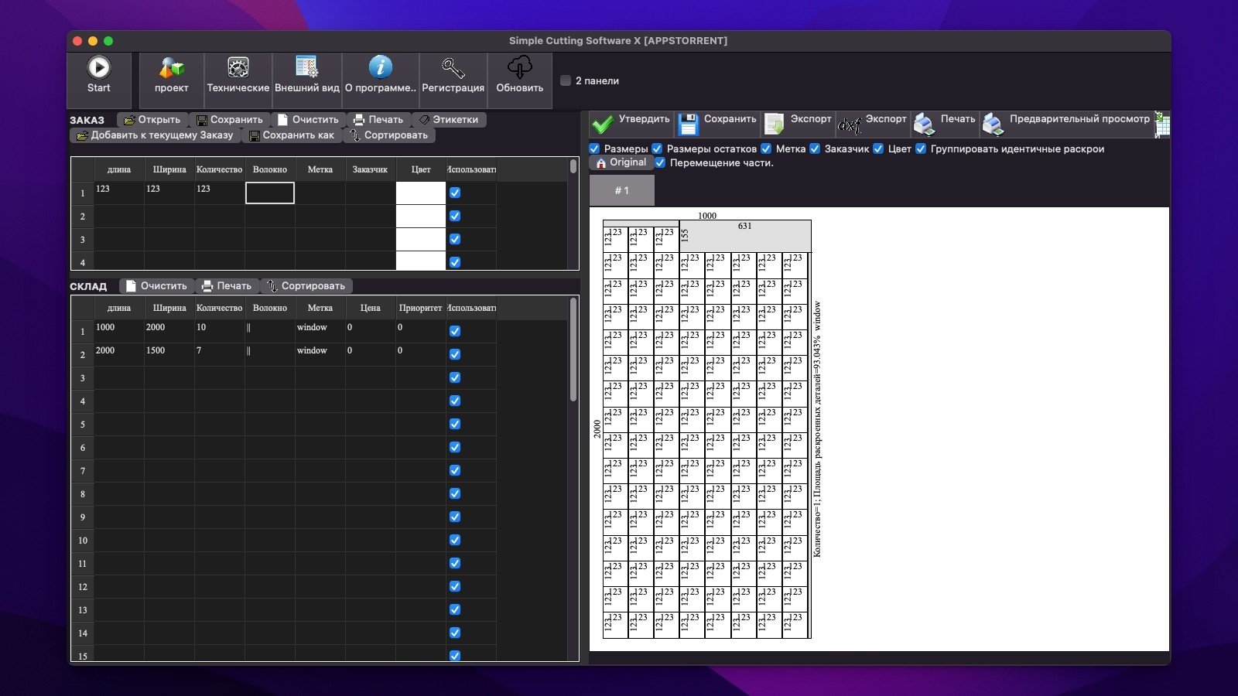The image size is (1238, 696).
Task: Pick the white Цвет cell in row 1
Action: [420, 193]
